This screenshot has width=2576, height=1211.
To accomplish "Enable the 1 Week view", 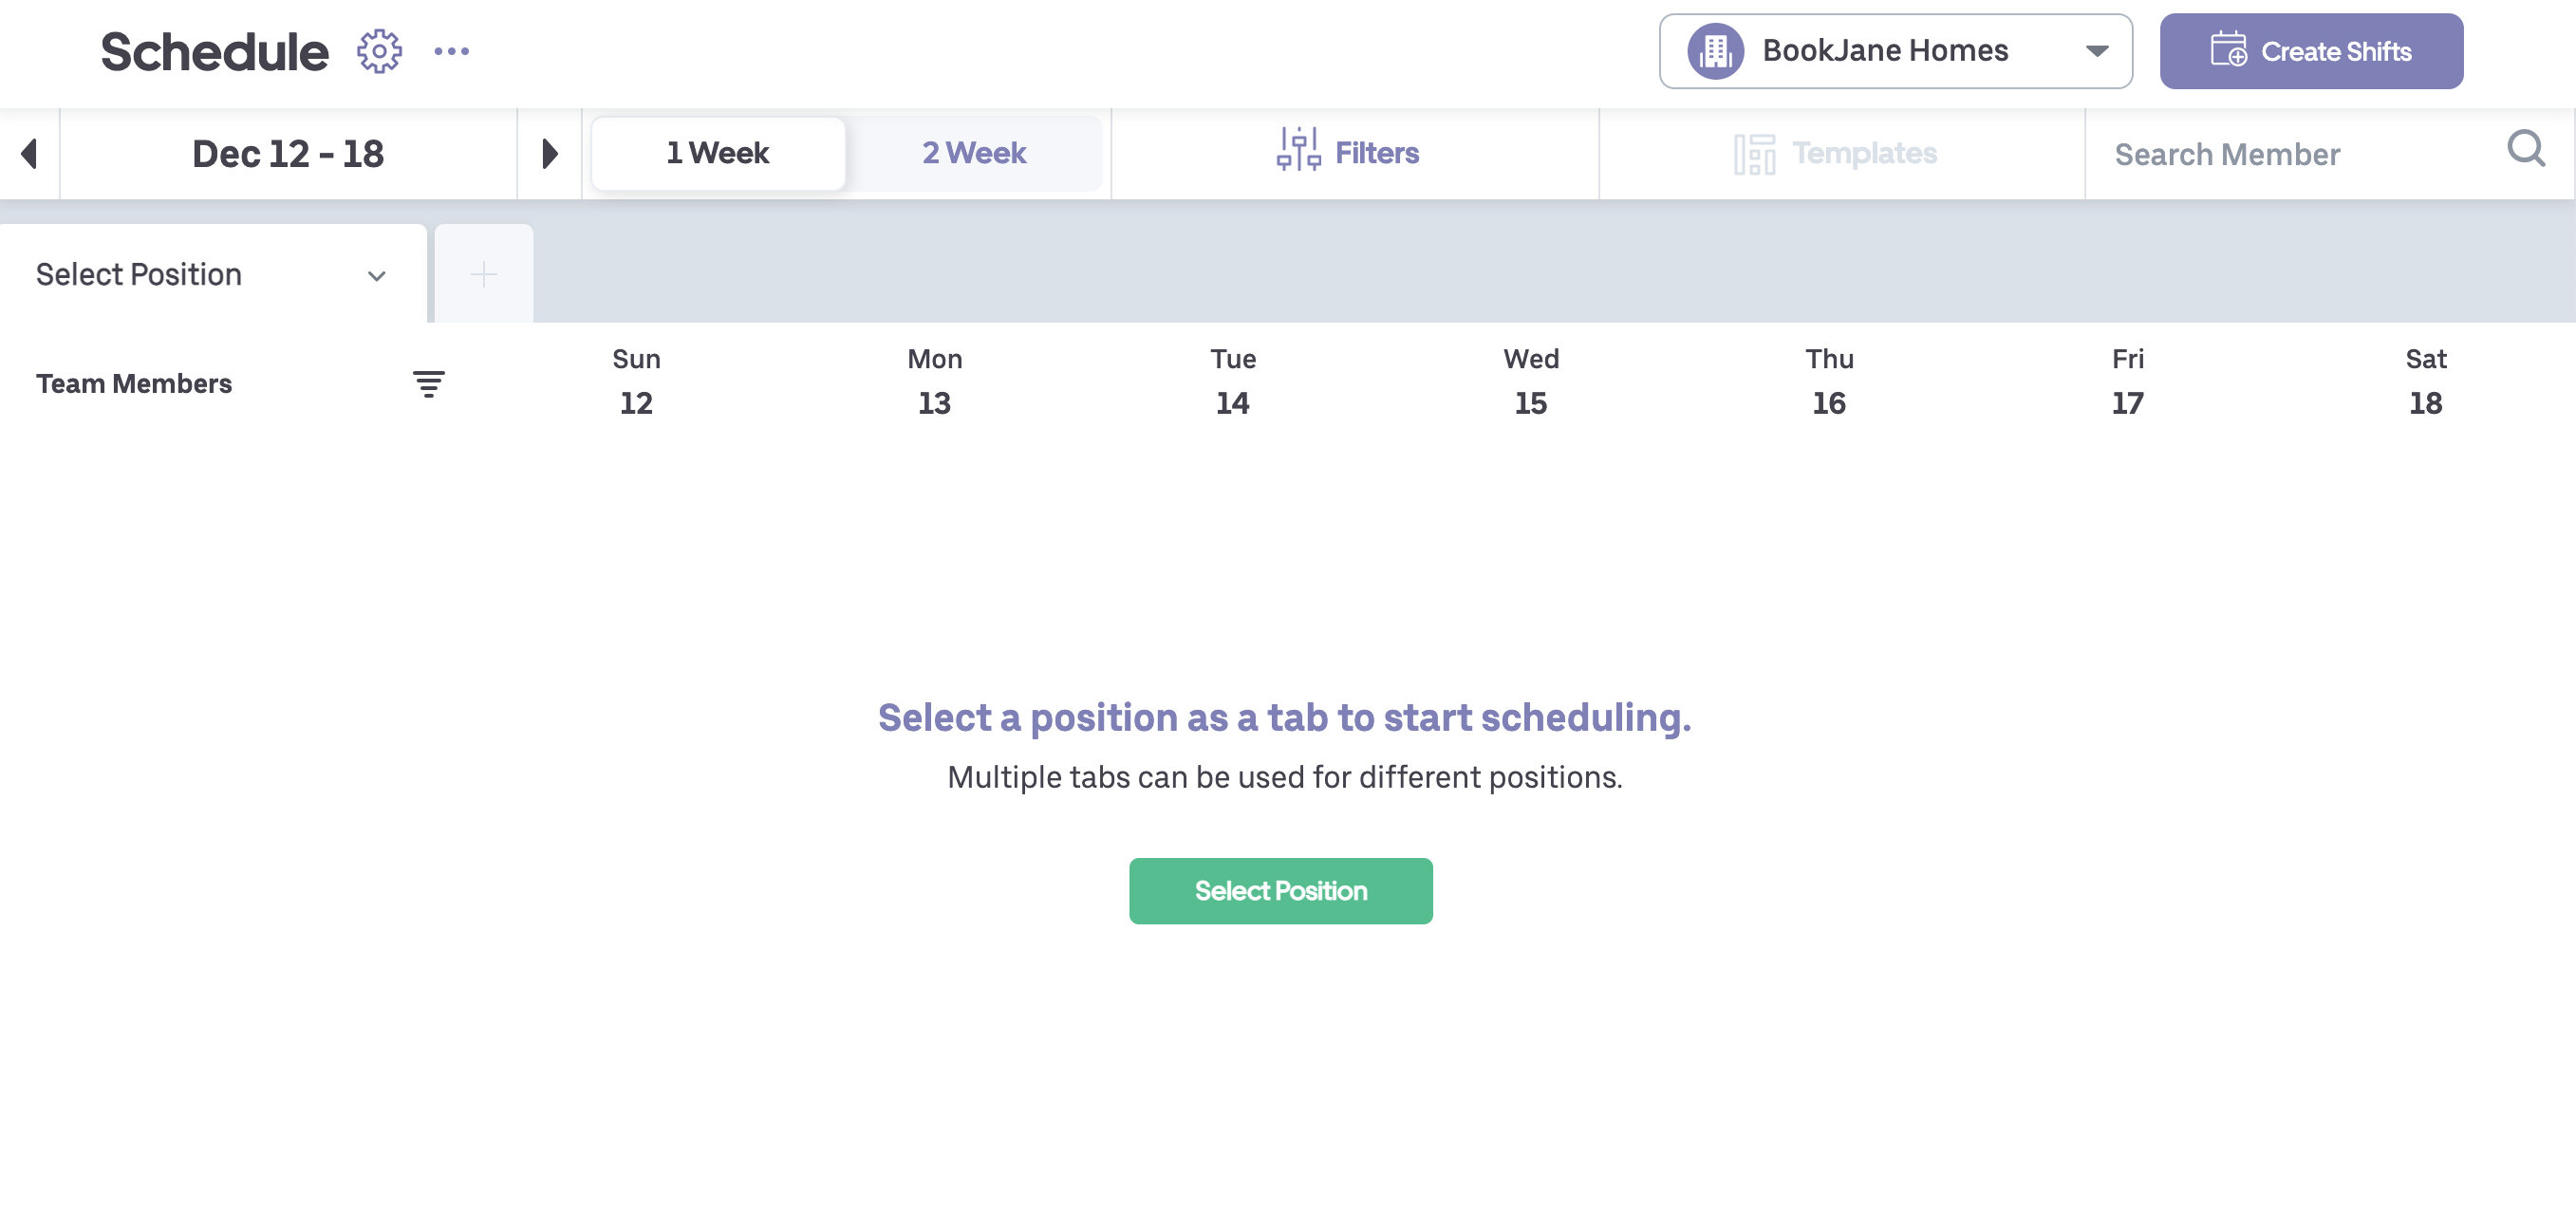I will pyautogui.click(x=717, y=152).
